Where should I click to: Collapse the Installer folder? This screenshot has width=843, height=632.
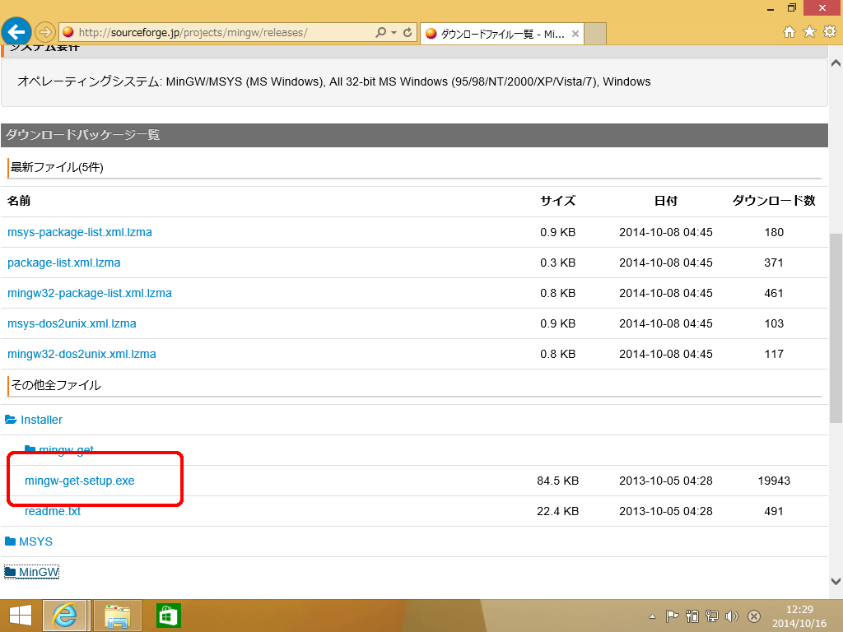click(x=34, y=420)
